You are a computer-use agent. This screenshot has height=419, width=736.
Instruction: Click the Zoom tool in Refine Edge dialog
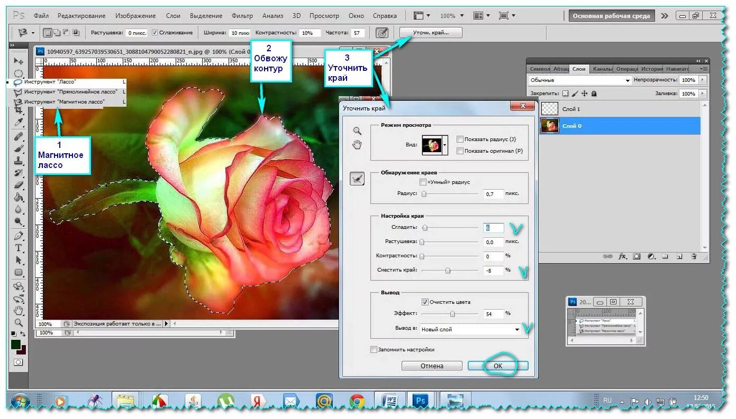pyautogui.click(x=357, y=131)
